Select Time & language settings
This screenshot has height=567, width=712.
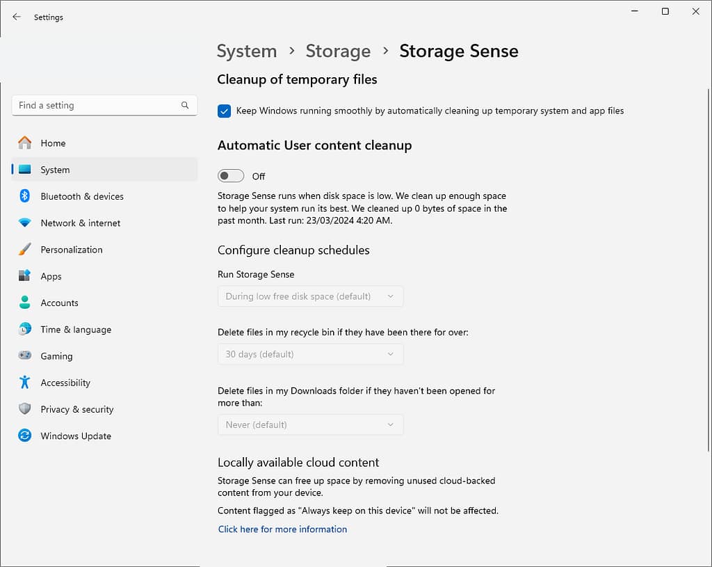[75, 329]
